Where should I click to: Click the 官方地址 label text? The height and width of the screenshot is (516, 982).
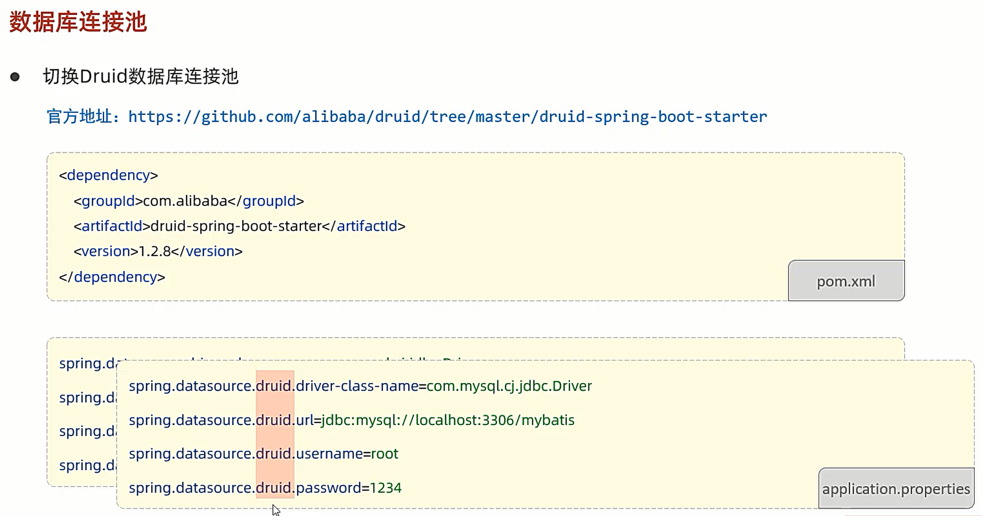(x=79, y=117)
